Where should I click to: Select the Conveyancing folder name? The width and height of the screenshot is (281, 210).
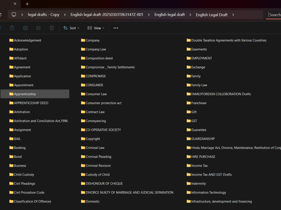pyautogui.click(x=96, y=121)
